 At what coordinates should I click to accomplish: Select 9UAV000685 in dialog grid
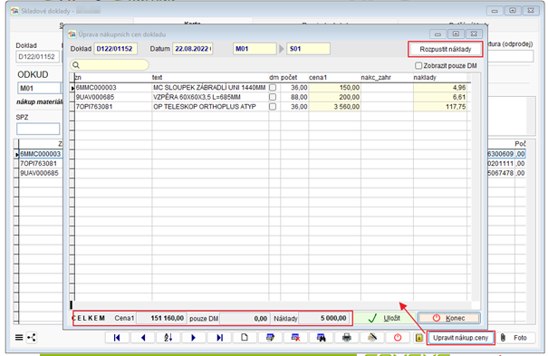[113, 97]
